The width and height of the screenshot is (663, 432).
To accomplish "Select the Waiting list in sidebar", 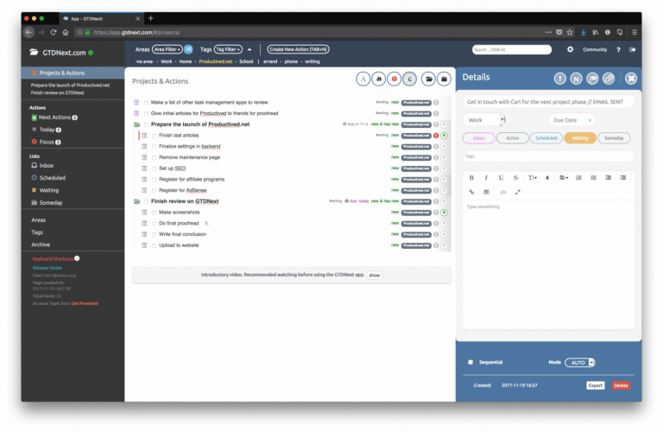I will tap(49, 190).
